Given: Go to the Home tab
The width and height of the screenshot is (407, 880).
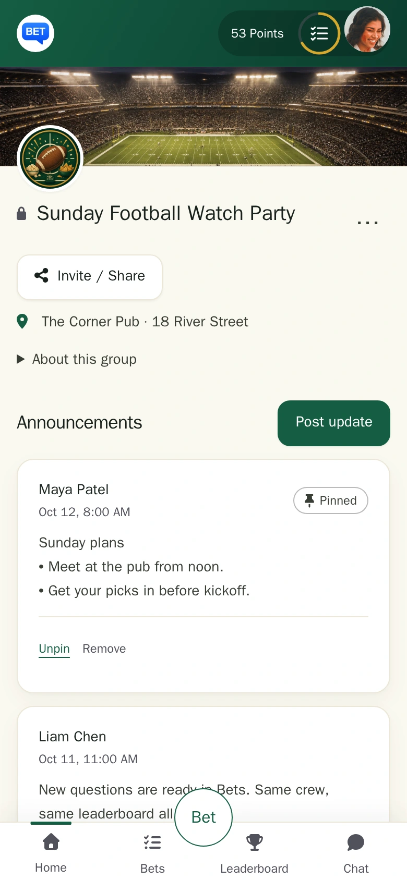Looking at the screenshot, I should 51,852.
